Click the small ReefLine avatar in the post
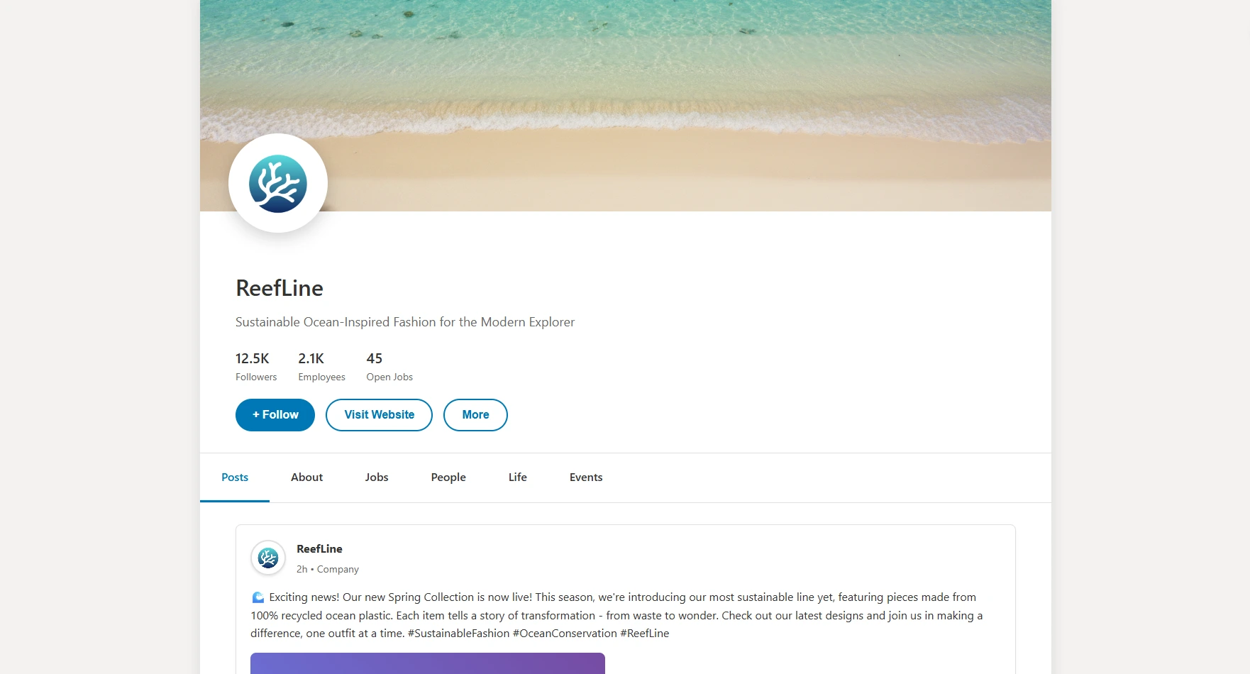1250x674 pixels. (268, 558)
